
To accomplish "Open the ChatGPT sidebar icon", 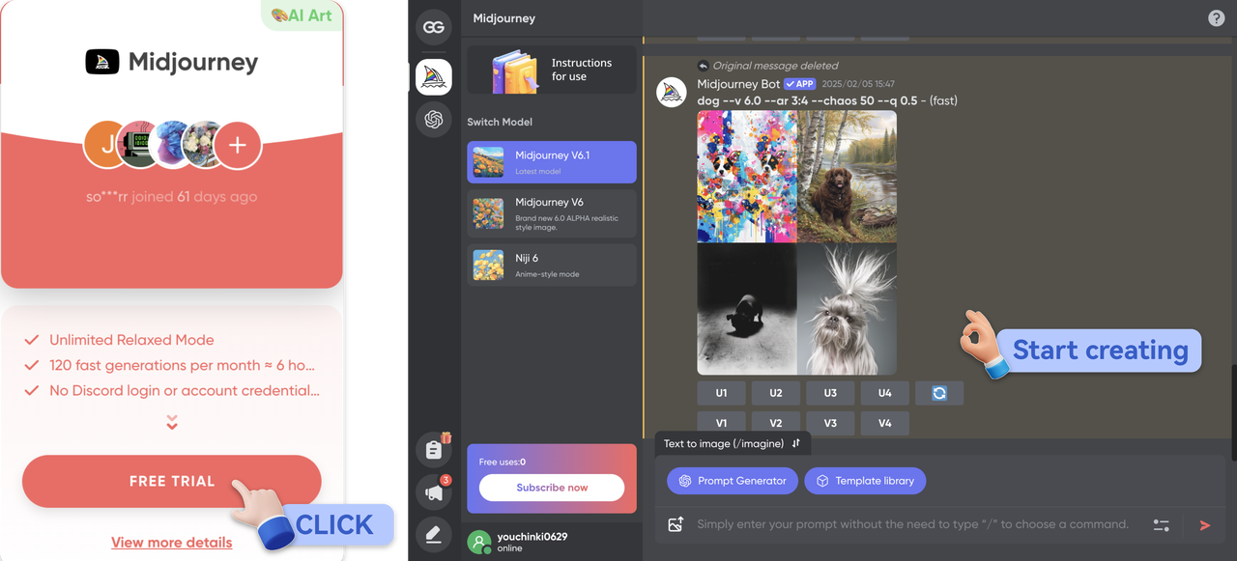I will click(434, 120).
